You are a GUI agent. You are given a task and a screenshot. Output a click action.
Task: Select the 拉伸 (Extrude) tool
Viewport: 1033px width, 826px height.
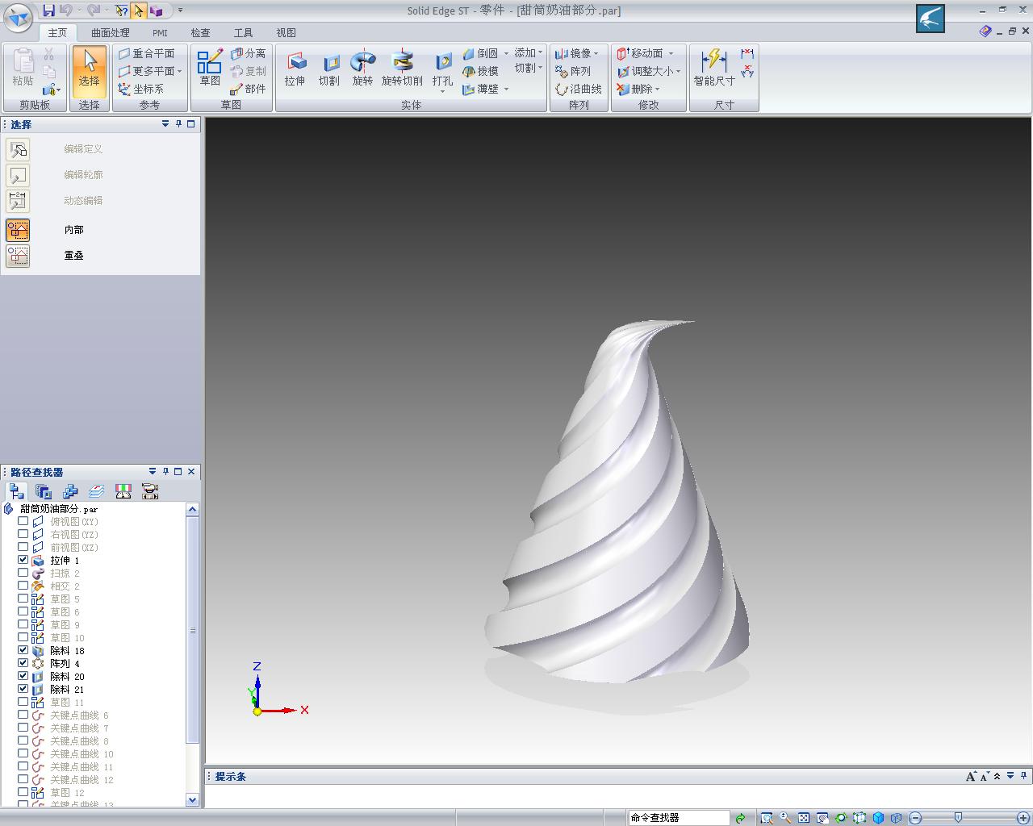pyautogui.click(x=295, y=70)
